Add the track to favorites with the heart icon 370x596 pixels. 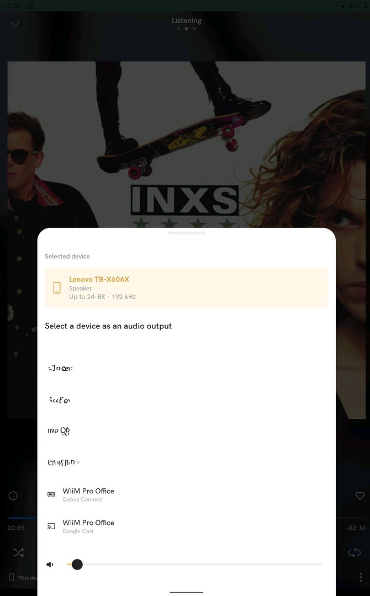click(x=360, y=496)
